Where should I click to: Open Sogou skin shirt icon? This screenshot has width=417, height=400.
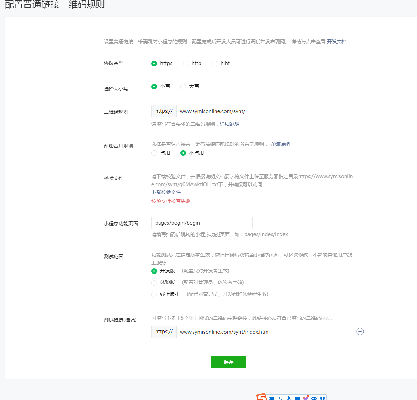(306, 398)
